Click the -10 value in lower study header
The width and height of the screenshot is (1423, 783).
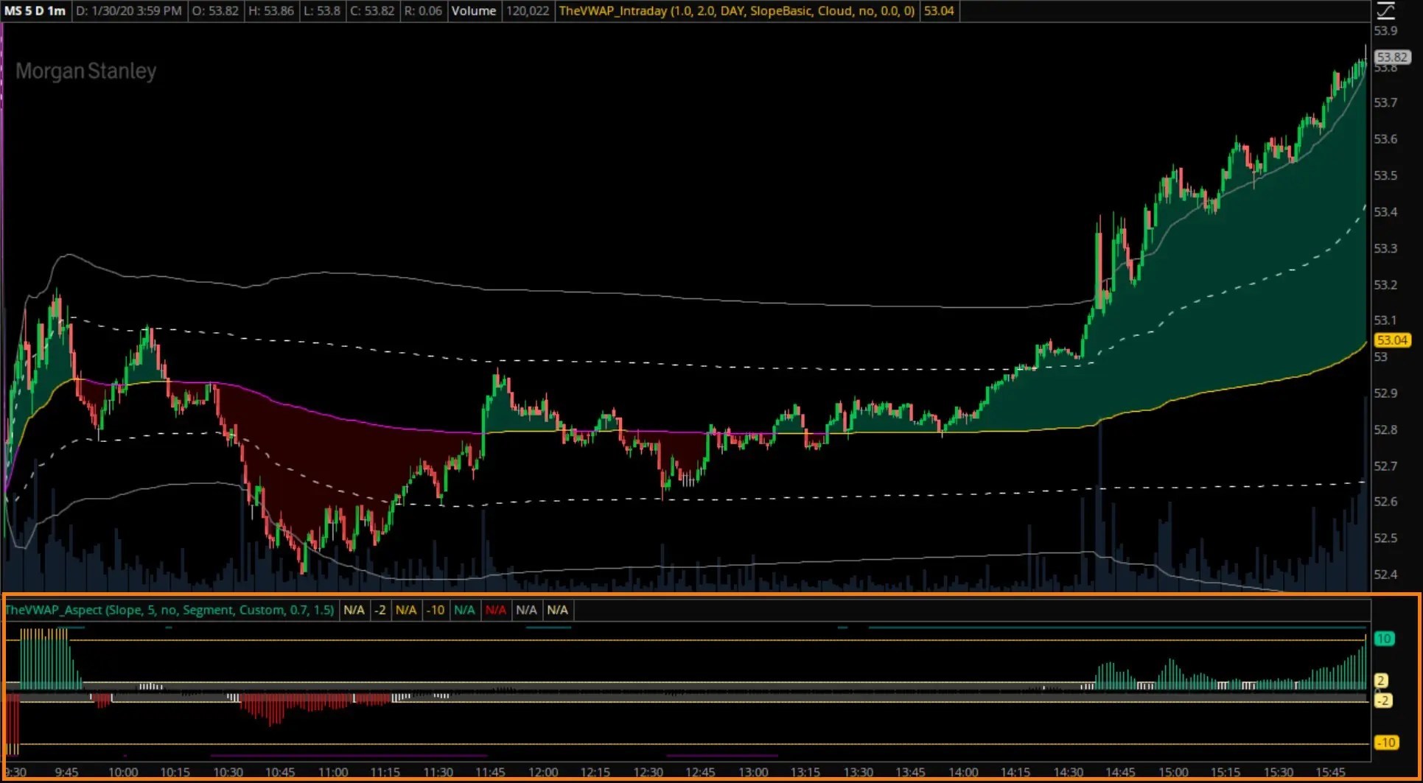click(436, 610)
